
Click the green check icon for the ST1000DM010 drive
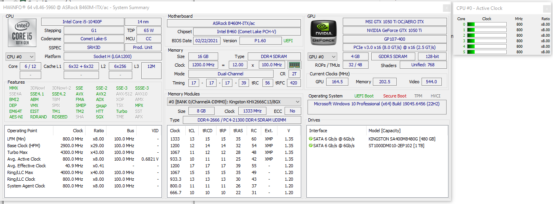[311, 146]
